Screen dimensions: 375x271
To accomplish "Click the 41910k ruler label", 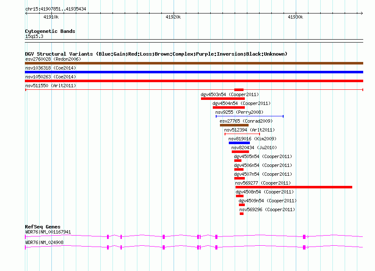I will point(51,17).
